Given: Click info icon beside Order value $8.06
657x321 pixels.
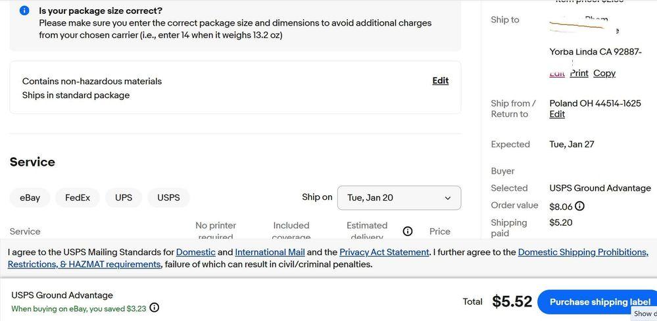Looking at the screenshot, I should tap(580, 206).
